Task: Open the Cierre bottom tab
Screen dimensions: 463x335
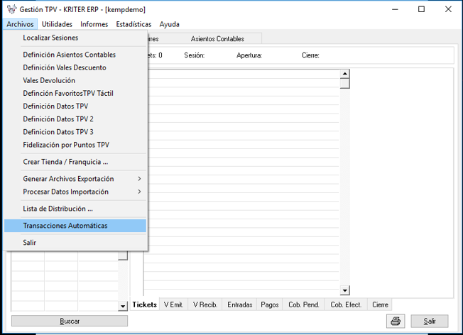Action: 380,304
